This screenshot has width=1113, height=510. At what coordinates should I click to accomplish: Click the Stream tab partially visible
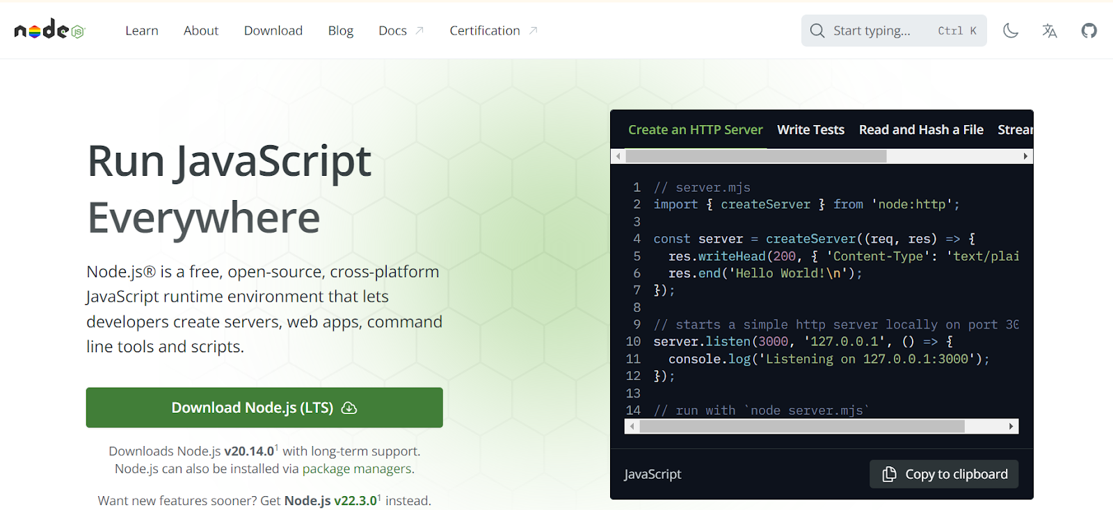click(1015, 130)
